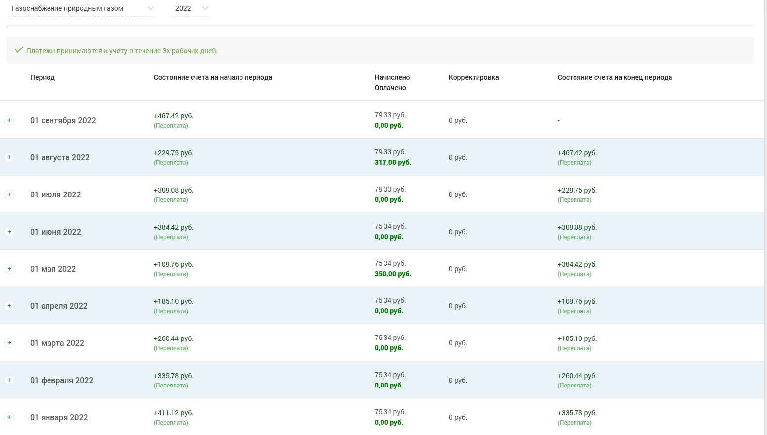Click the 75,34 руб. charged amount for June

[x=390, y=226]
